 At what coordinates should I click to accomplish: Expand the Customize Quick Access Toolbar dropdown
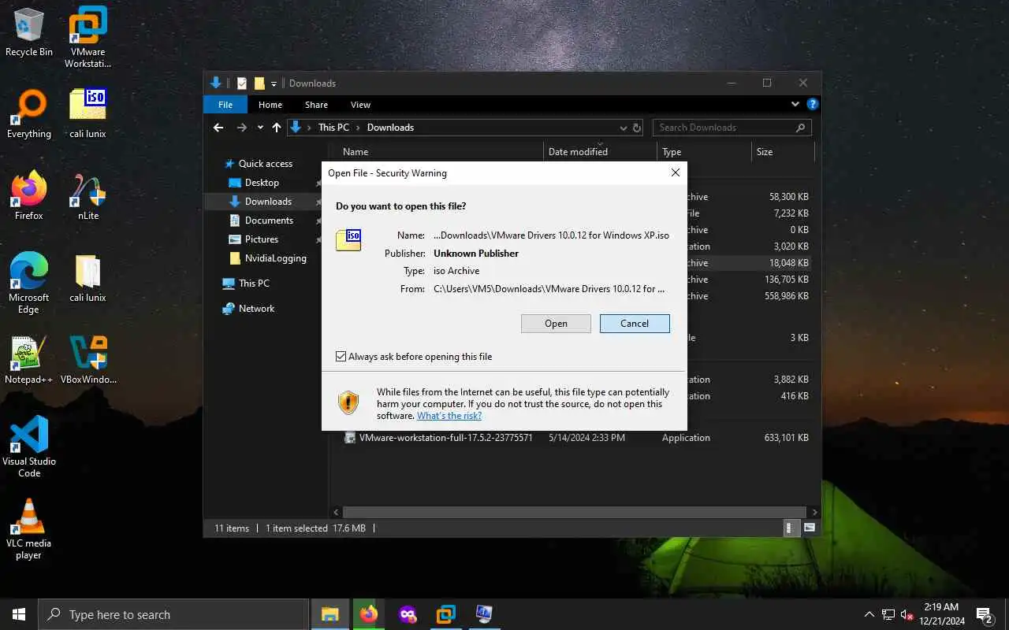[x=274, y=83]
